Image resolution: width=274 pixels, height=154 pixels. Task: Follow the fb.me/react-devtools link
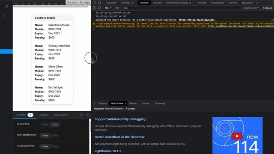click(x=197, y=20)
